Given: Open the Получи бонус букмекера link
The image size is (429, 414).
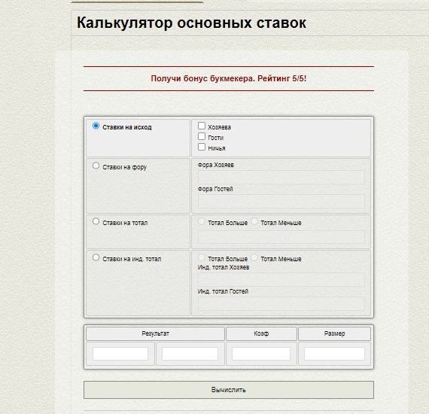Looking at the screenshot, I should tap(229, 78).
